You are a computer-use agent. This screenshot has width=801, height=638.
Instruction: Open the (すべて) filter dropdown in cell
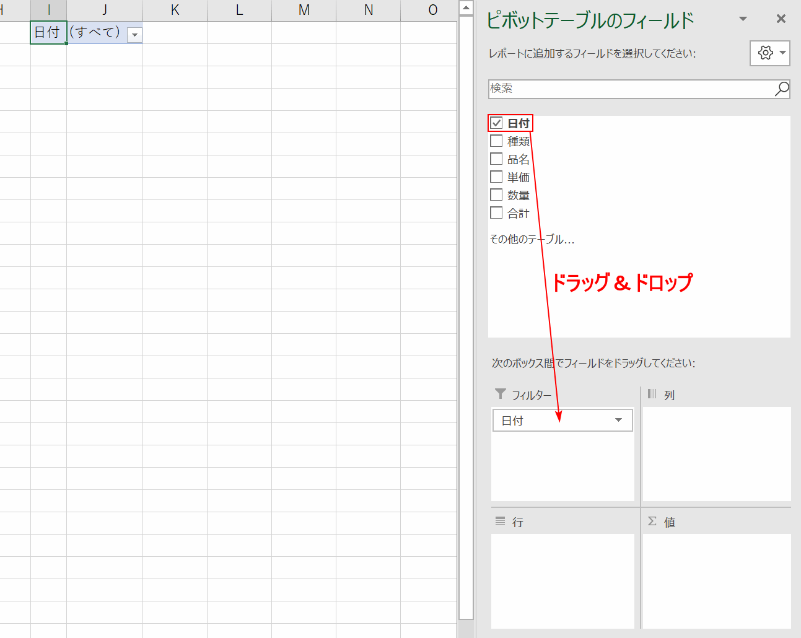click(x=134, y=35)
